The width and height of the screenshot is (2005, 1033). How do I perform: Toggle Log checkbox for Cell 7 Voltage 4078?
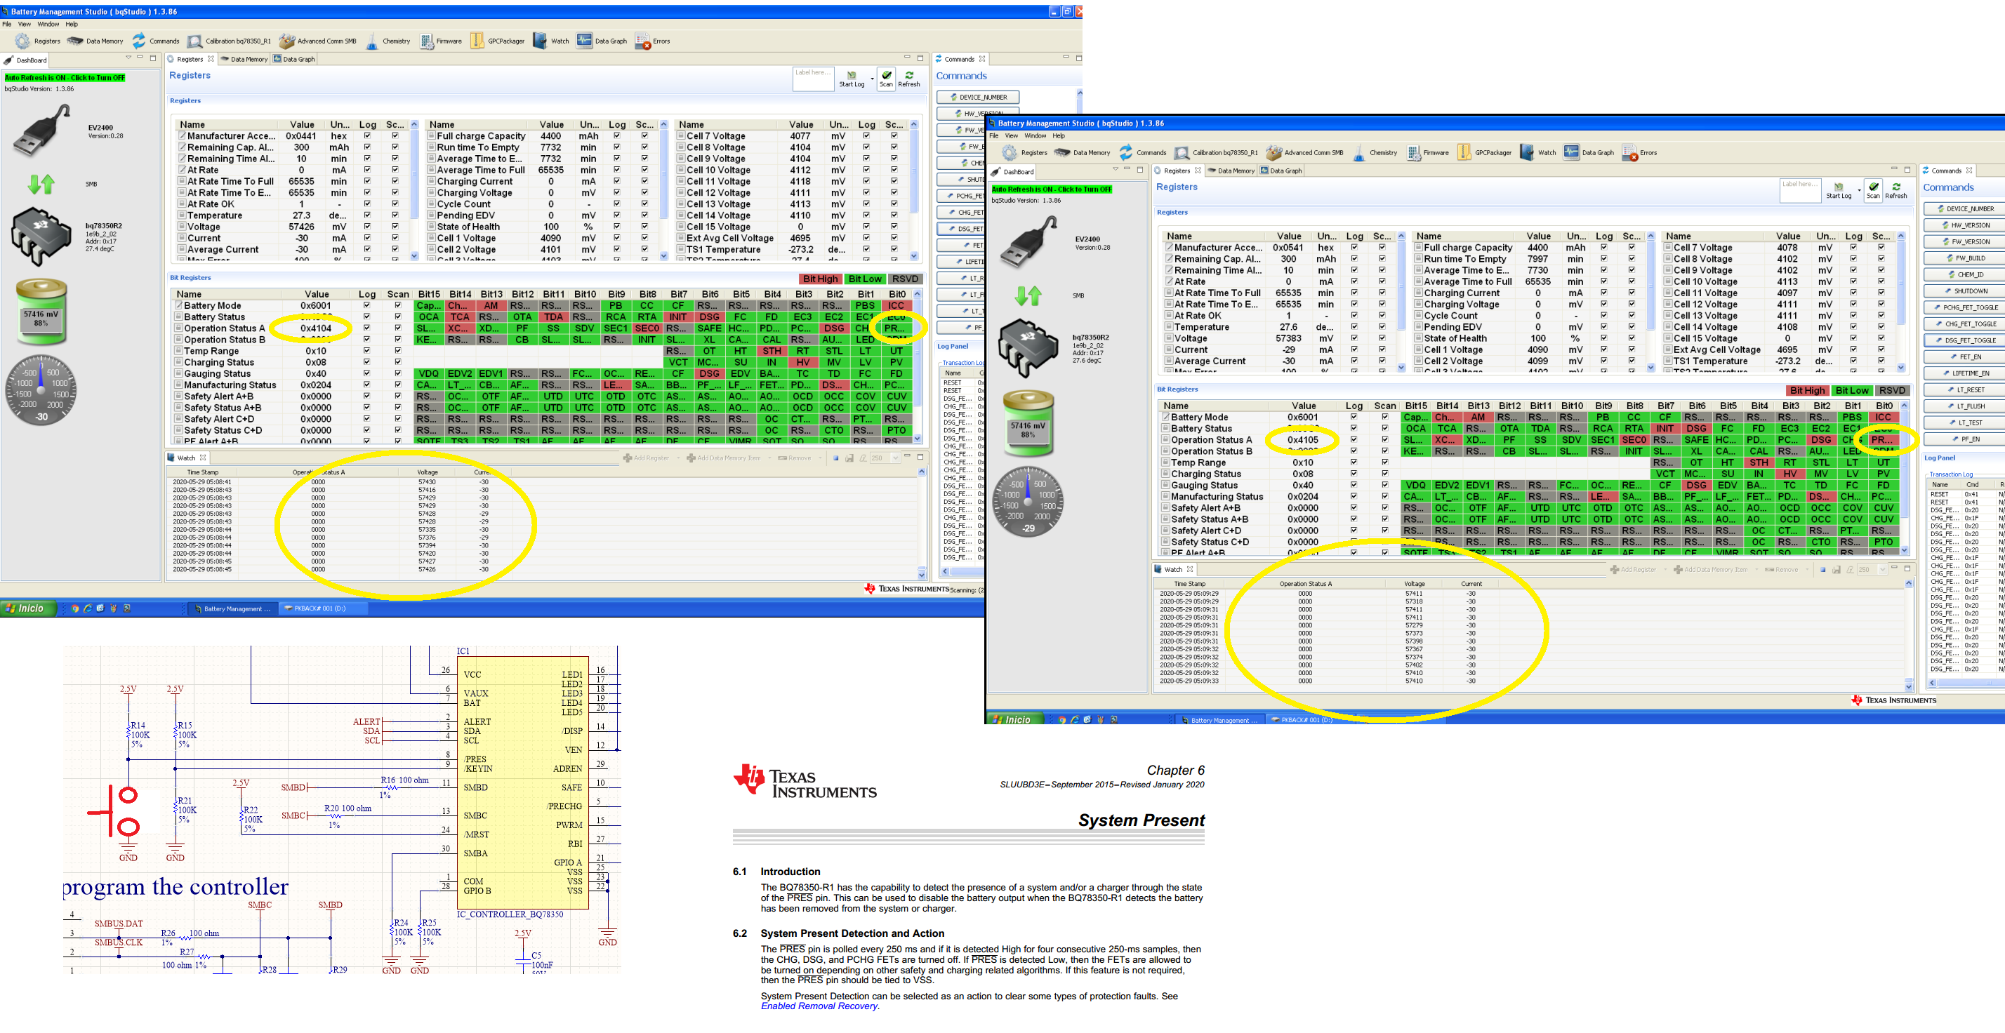1853,247
